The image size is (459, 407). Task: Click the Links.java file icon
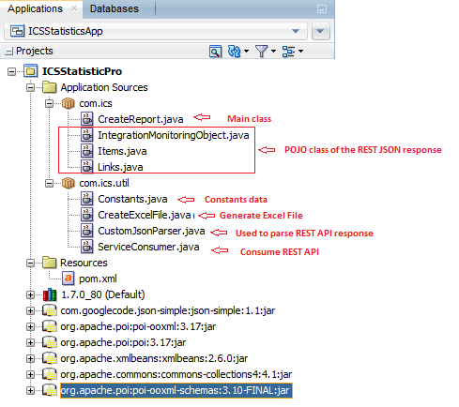point(86,167)
